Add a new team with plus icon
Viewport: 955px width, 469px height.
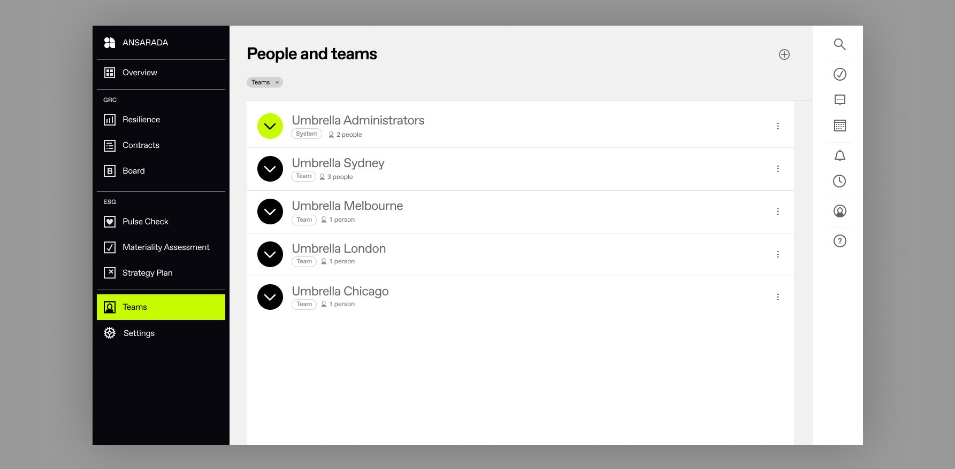click(x=784, y=54)
